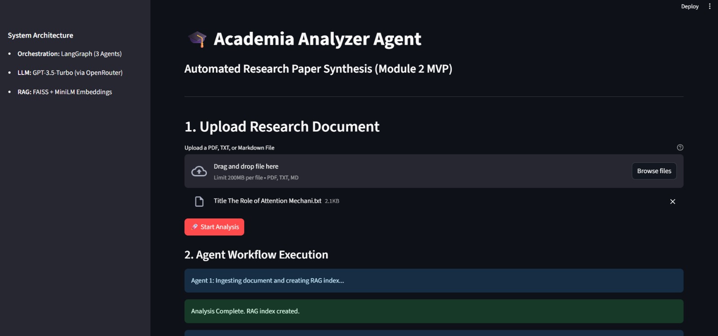
Task: Click the graduation cap emoji
Action: (x=197, y=39)
